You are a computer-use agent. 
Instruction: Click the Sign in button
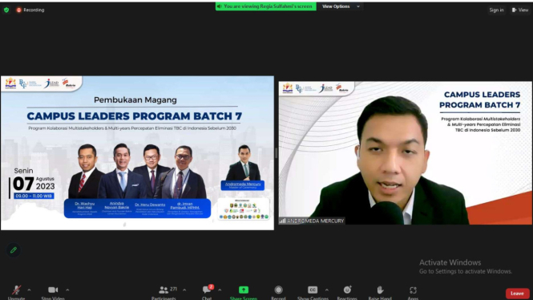pyautogui.click(x=496, y=10)
